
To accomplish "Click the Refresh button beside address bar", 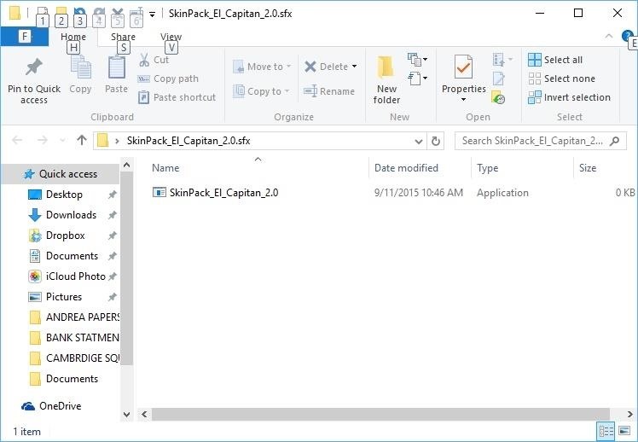I will 437,141.
